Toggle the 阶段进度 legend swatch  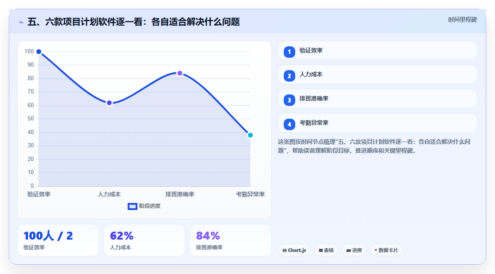coord(132,206)
